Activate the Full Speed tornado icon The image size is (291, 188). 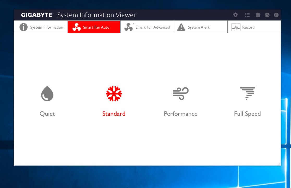pyautogui.click(x=247, y=93)
